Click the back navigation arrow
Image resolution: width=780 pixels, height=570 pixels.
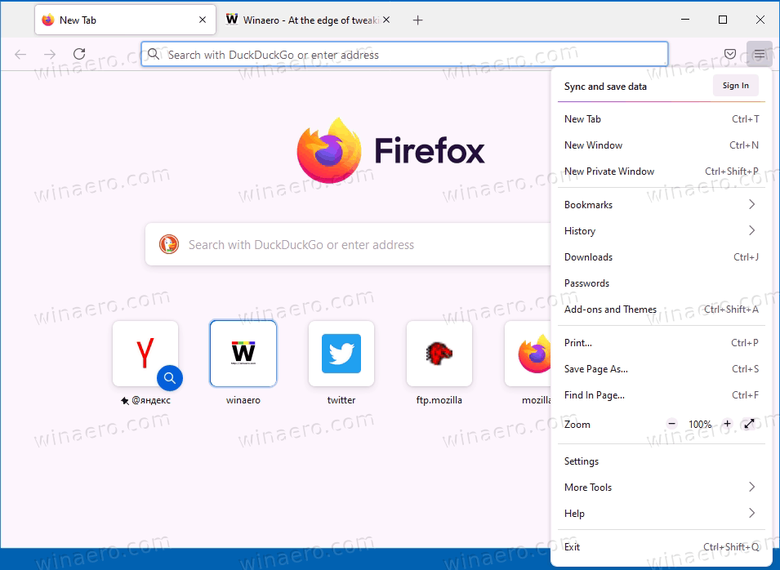[x=20, y=54]
